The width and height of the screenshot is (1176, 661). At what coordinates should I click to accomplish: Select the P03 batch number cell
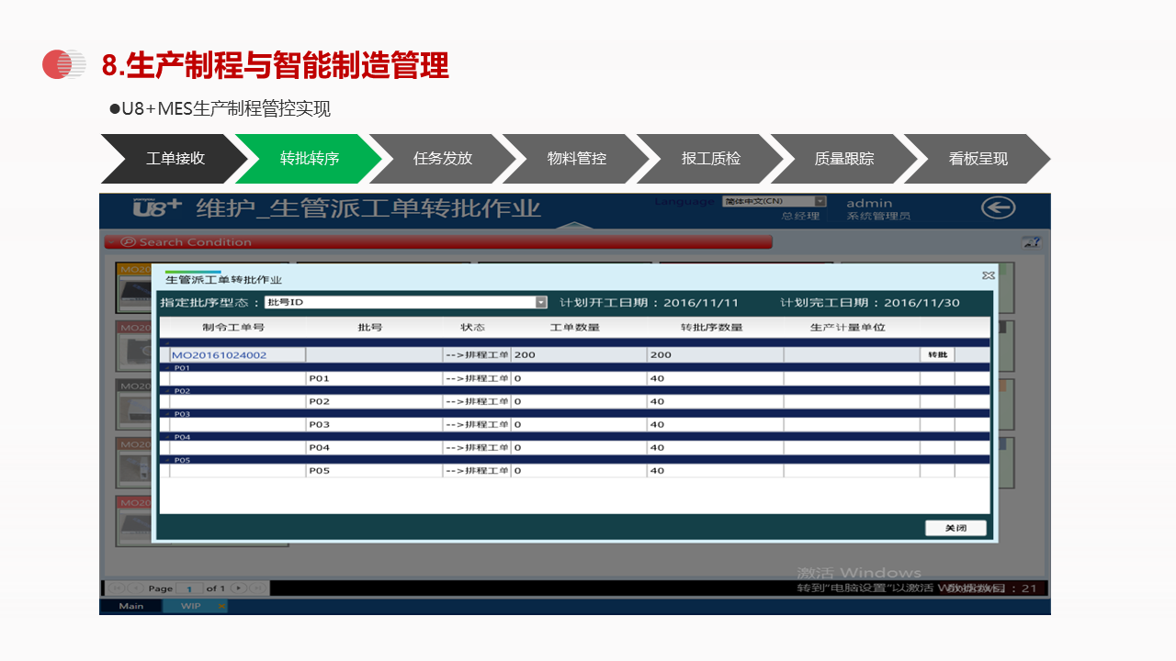coord(374,424)
